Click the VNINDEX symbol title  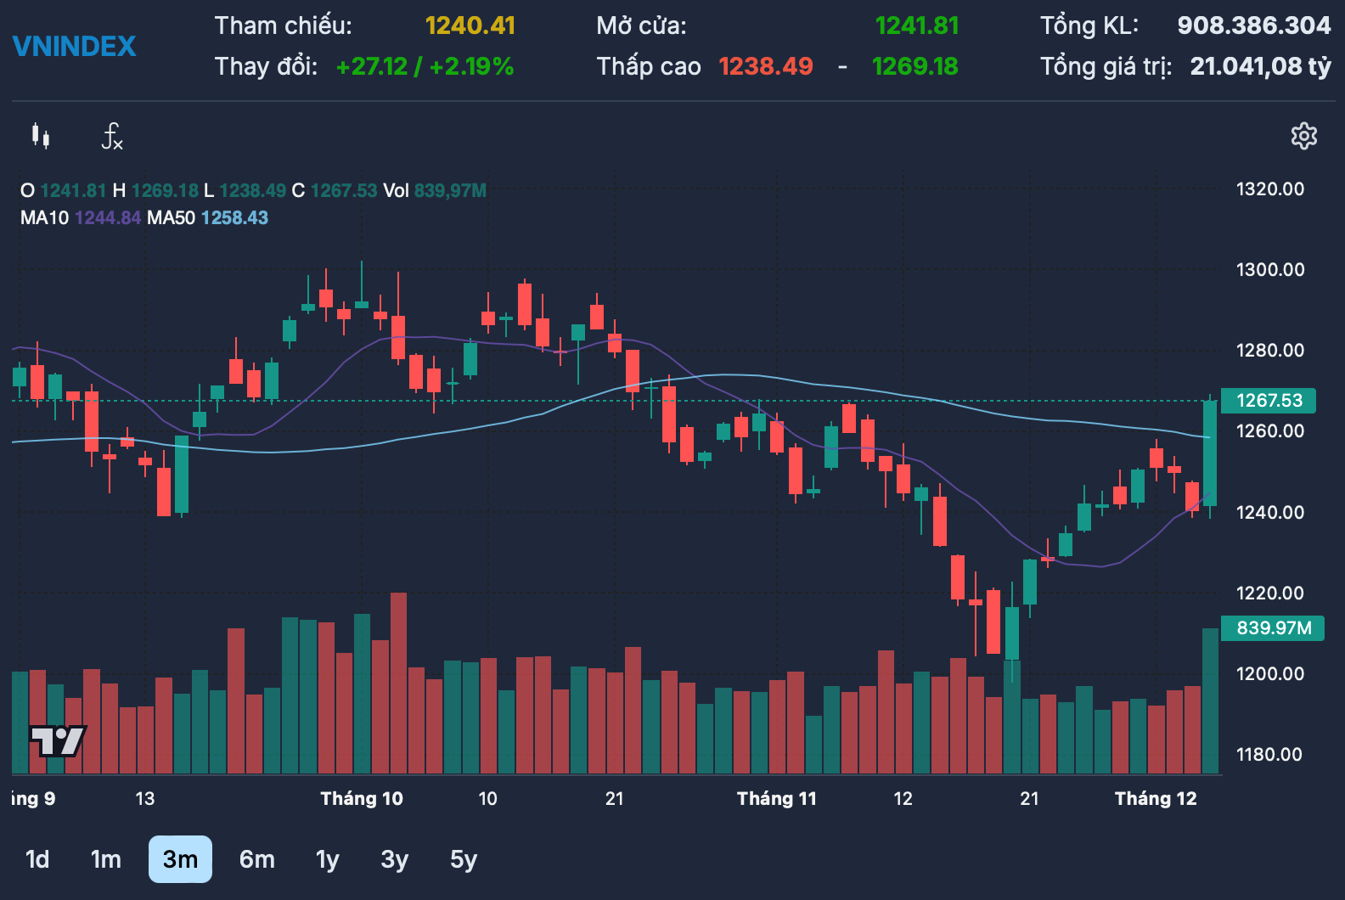click(75, 46)
